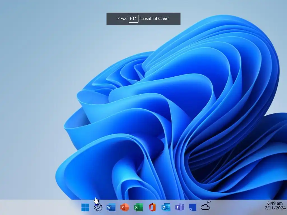Viewport: 287px width, 215px height.
Task: Launch Microsoft Word from the taskbar
Action: click(111, 207)
